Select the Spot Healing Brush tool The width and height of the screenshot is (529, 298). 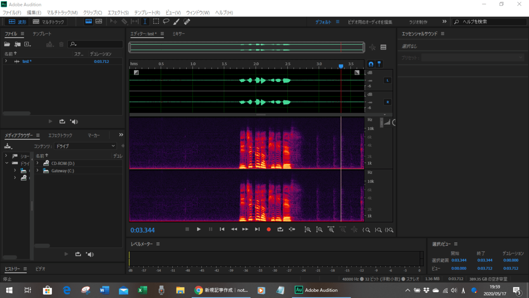tap(187, 22)
